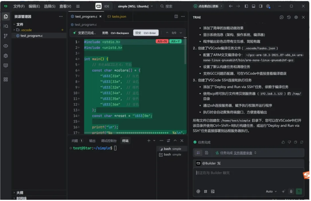Image resolution: width=311 pixels, height=201 pixels.
Task: Click the Builder chat input field
Action: point(248,177)
